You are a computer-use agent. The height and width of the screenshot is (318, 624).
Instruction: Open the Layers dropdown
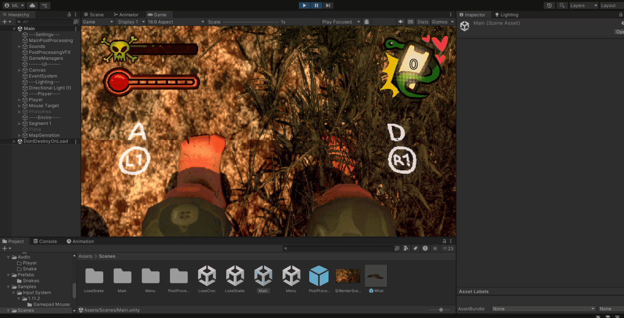[584, 5]
